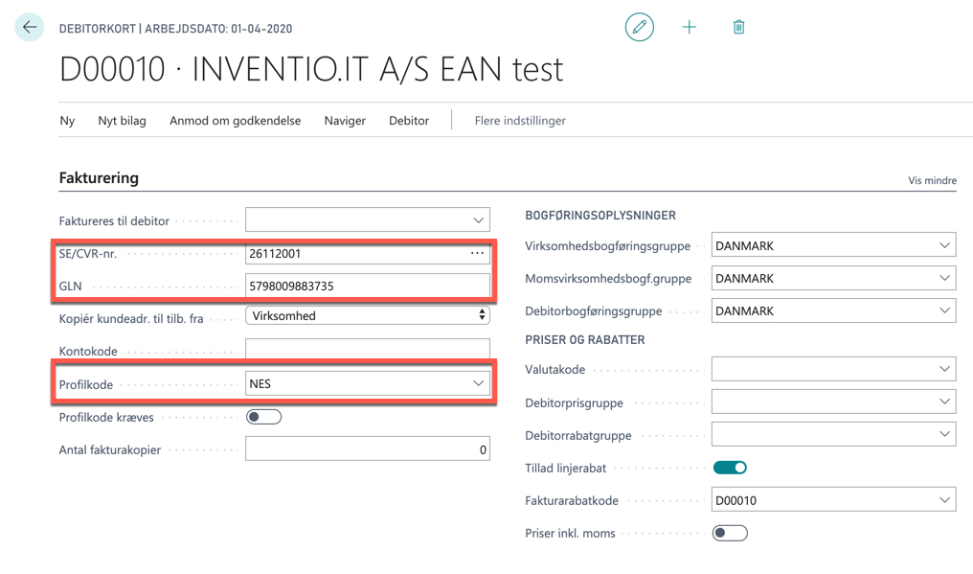This screenshot has width=973, height=574.
Task: Click the BOGFØRINGSOPLYSNINGER group heading
Action: 600,216
